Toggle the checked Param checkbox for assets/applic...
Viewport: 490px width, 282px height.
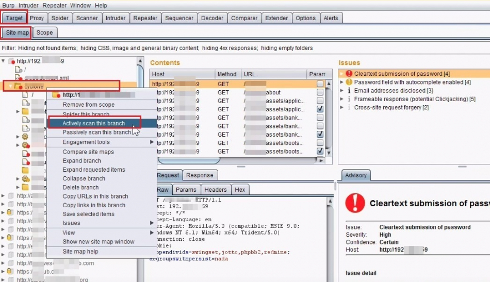[320, 109]
